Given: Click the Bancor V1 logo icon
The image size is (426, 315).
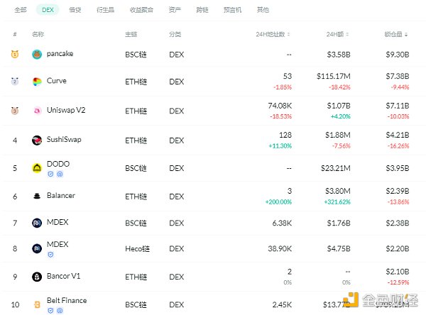Looking at the screenshot, I should pyautogui.click(x=37, y=276).
